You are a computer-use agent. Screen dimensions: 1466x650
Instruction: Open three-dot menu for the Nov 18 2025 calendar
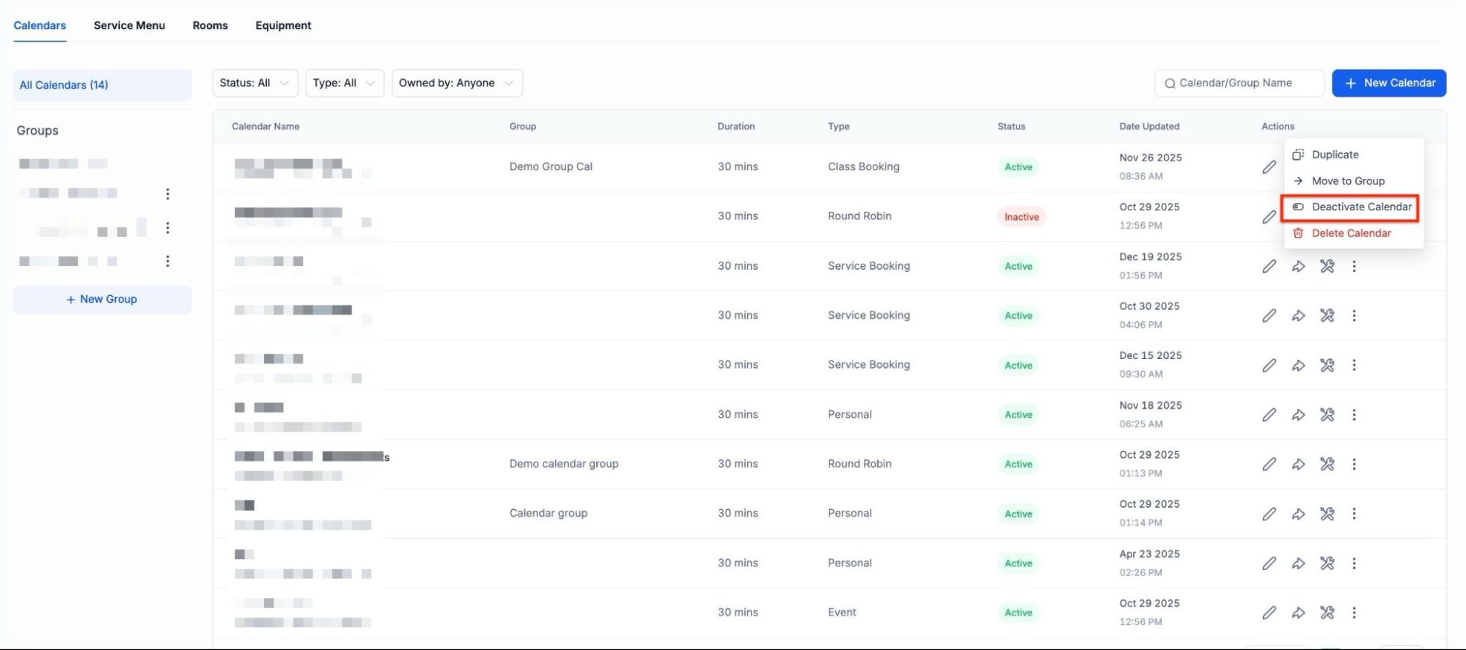click(x=1354, y=415)
